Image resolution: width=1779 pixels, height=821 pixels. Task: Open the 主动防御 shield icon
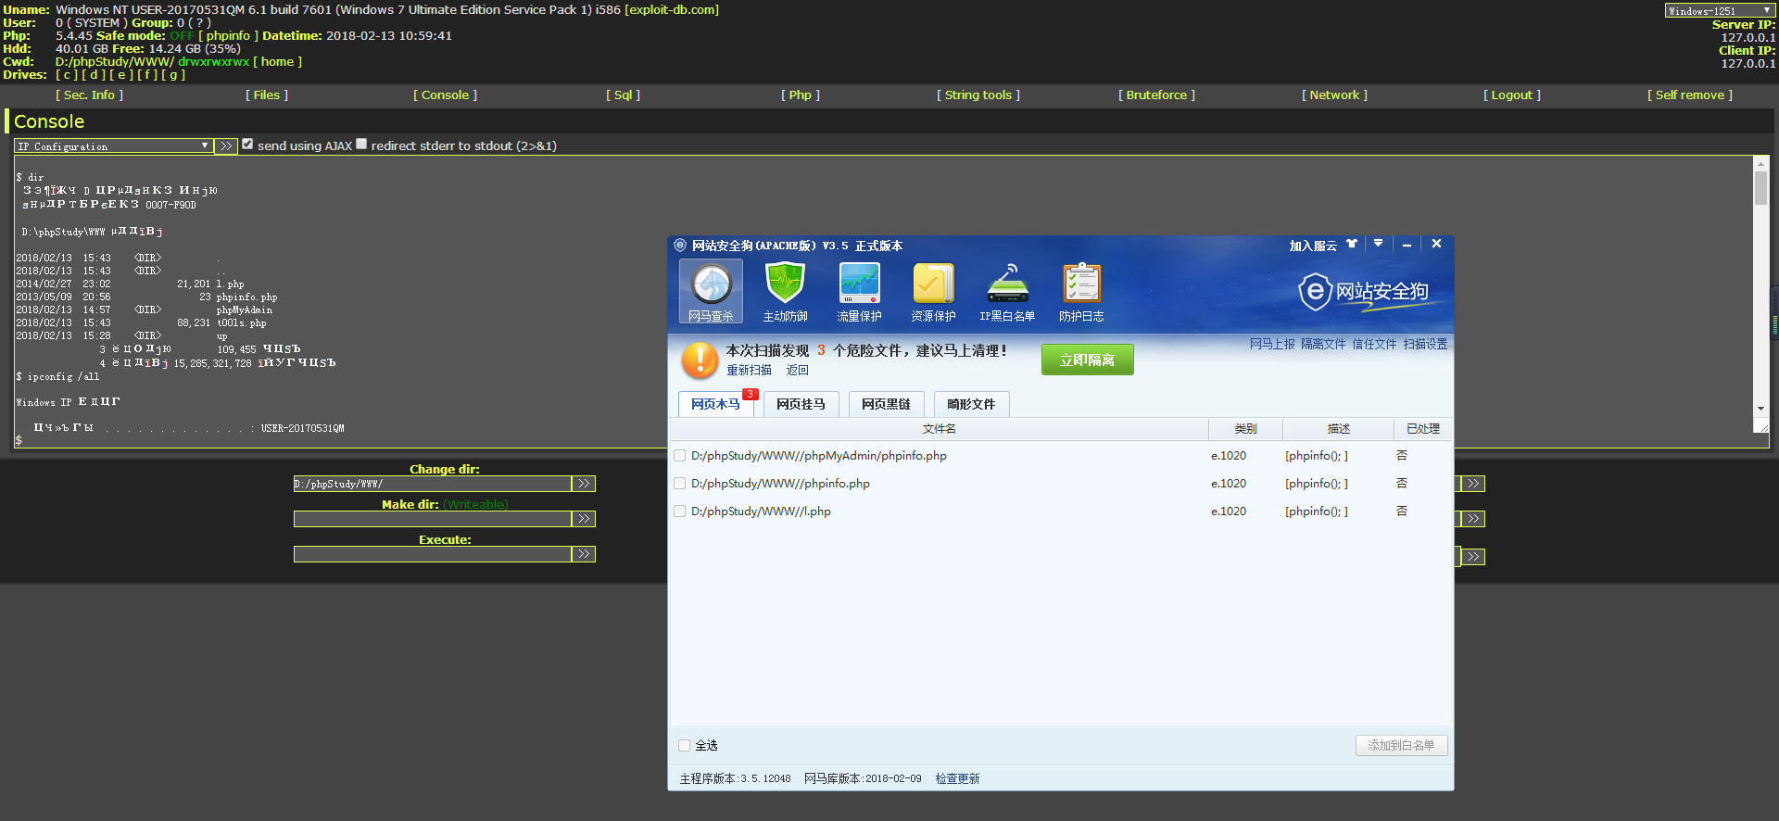pos(785,291)
